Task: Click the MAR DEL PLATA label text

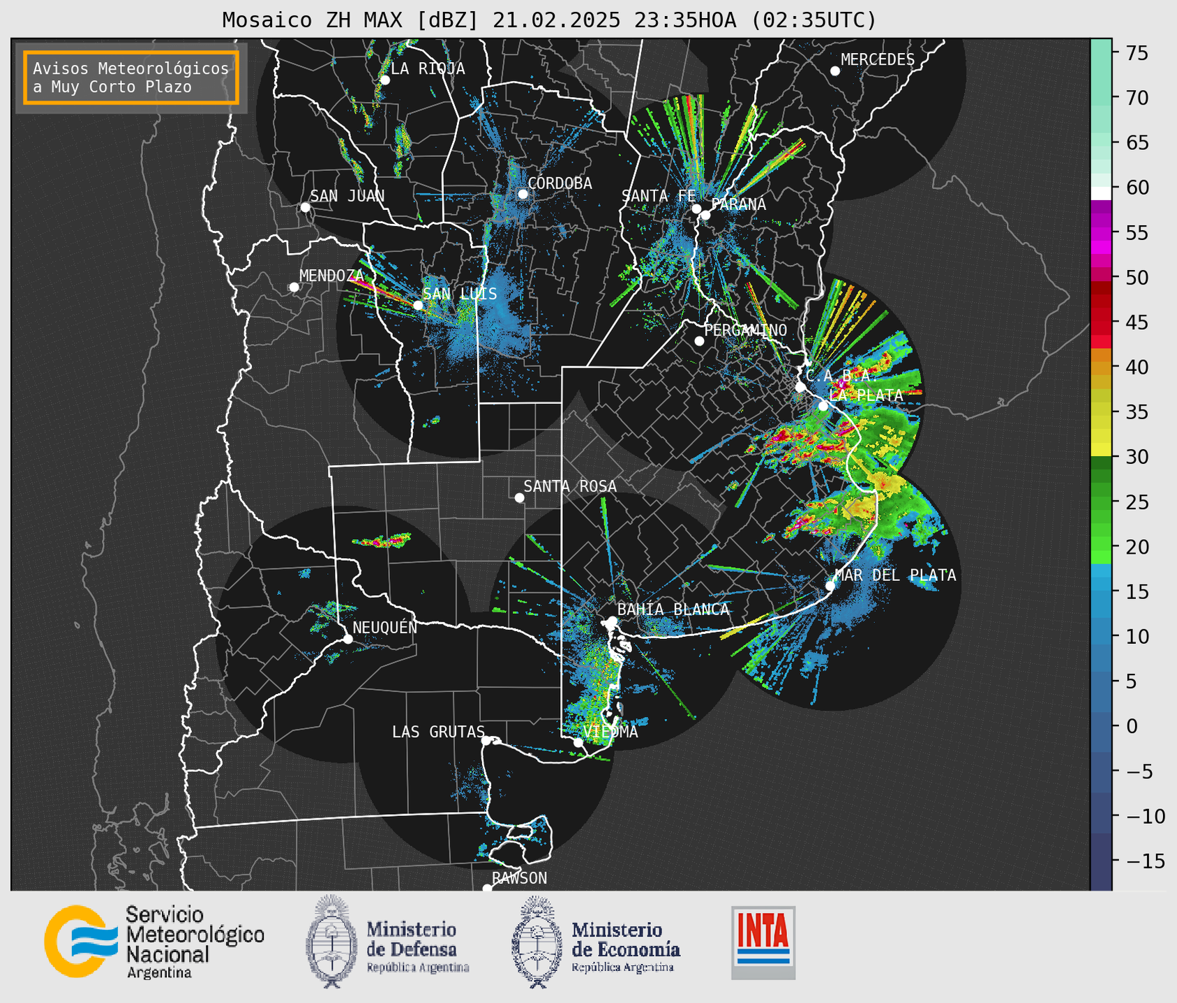Action: (x=895, y=575)
